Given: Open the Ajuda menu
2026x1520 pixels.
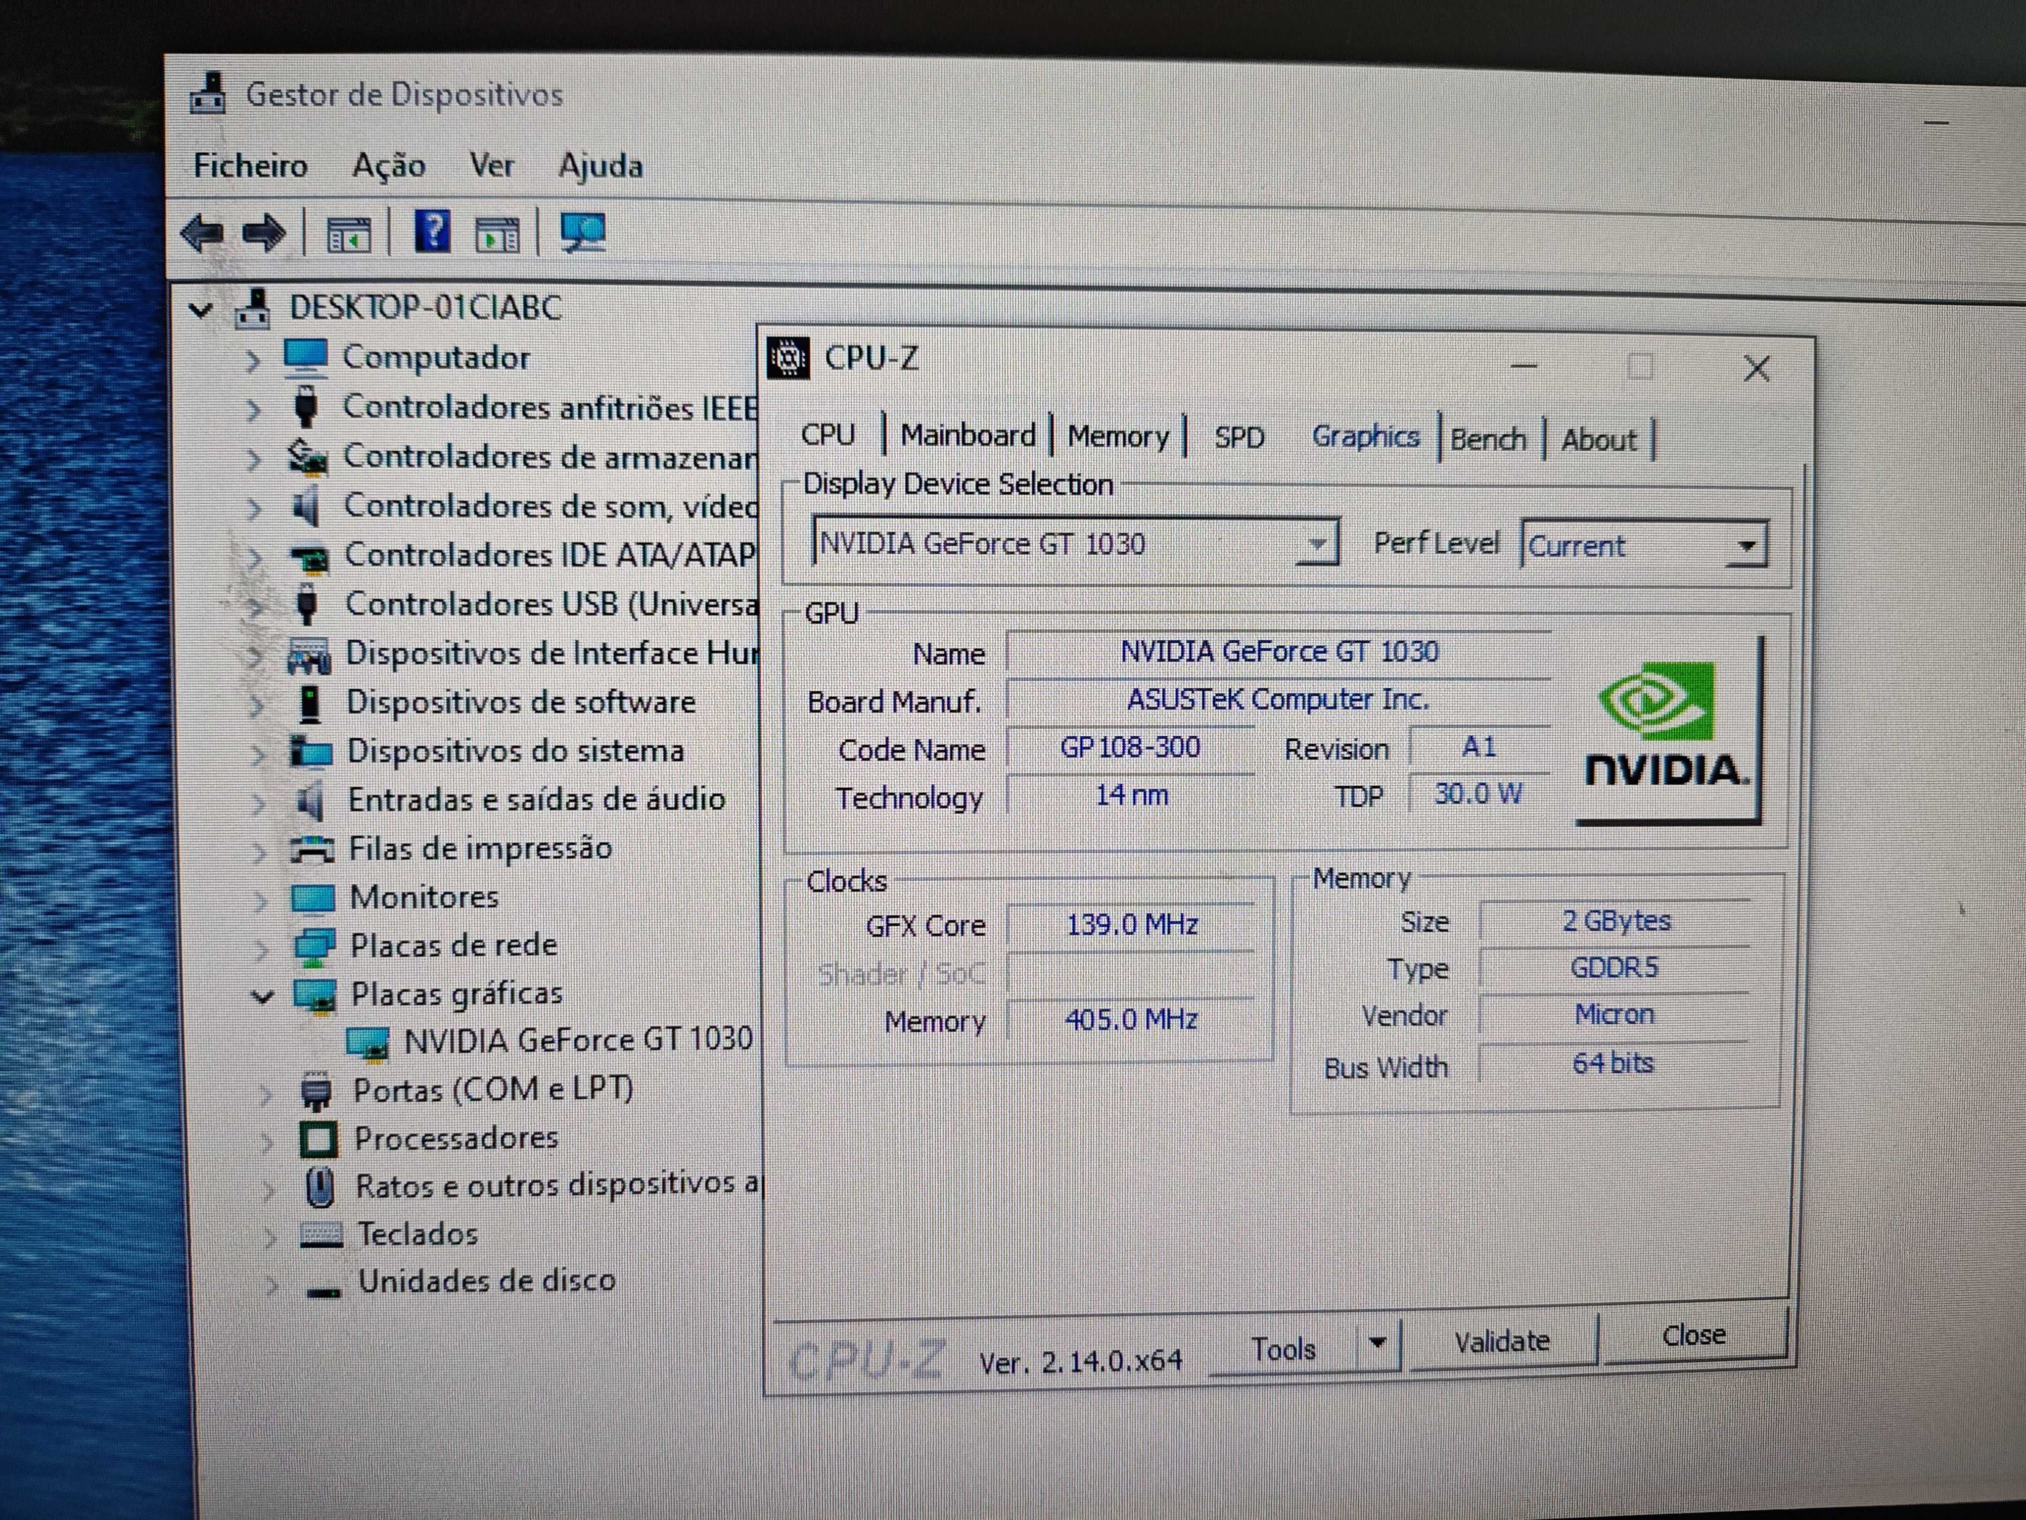Looking at the screenshot, I should coord(601,166).
